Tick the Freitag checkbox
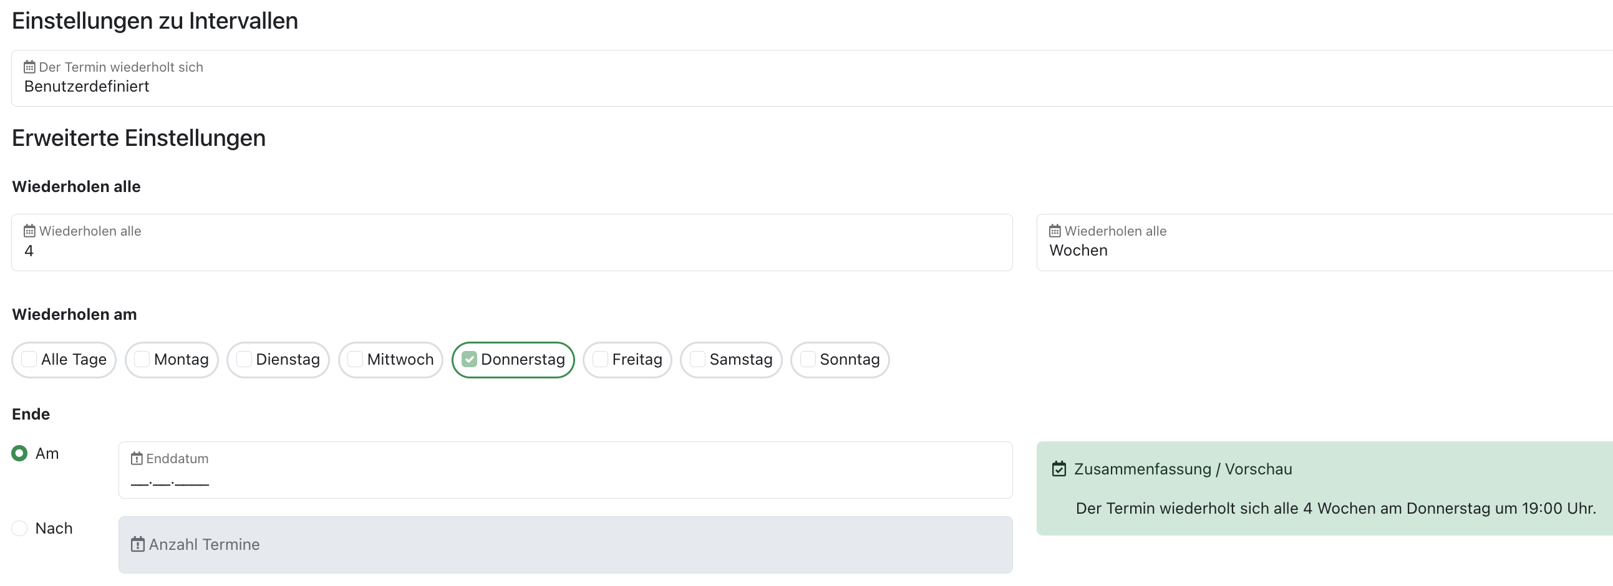The image size is (1613, 586). point(600,359)
